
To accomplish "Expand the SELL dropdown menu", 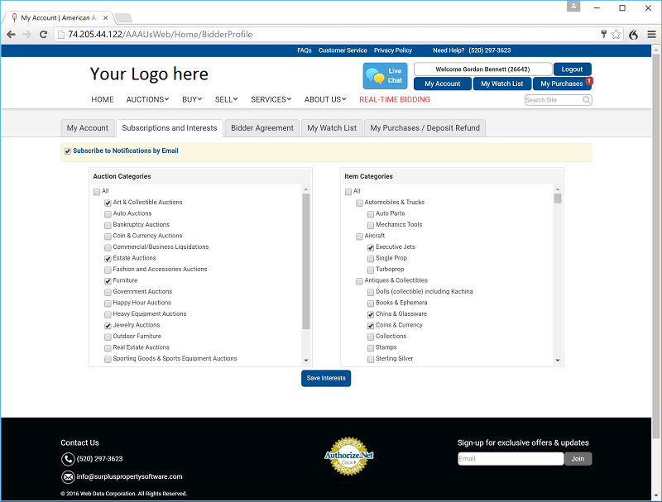I will point(226,99).
